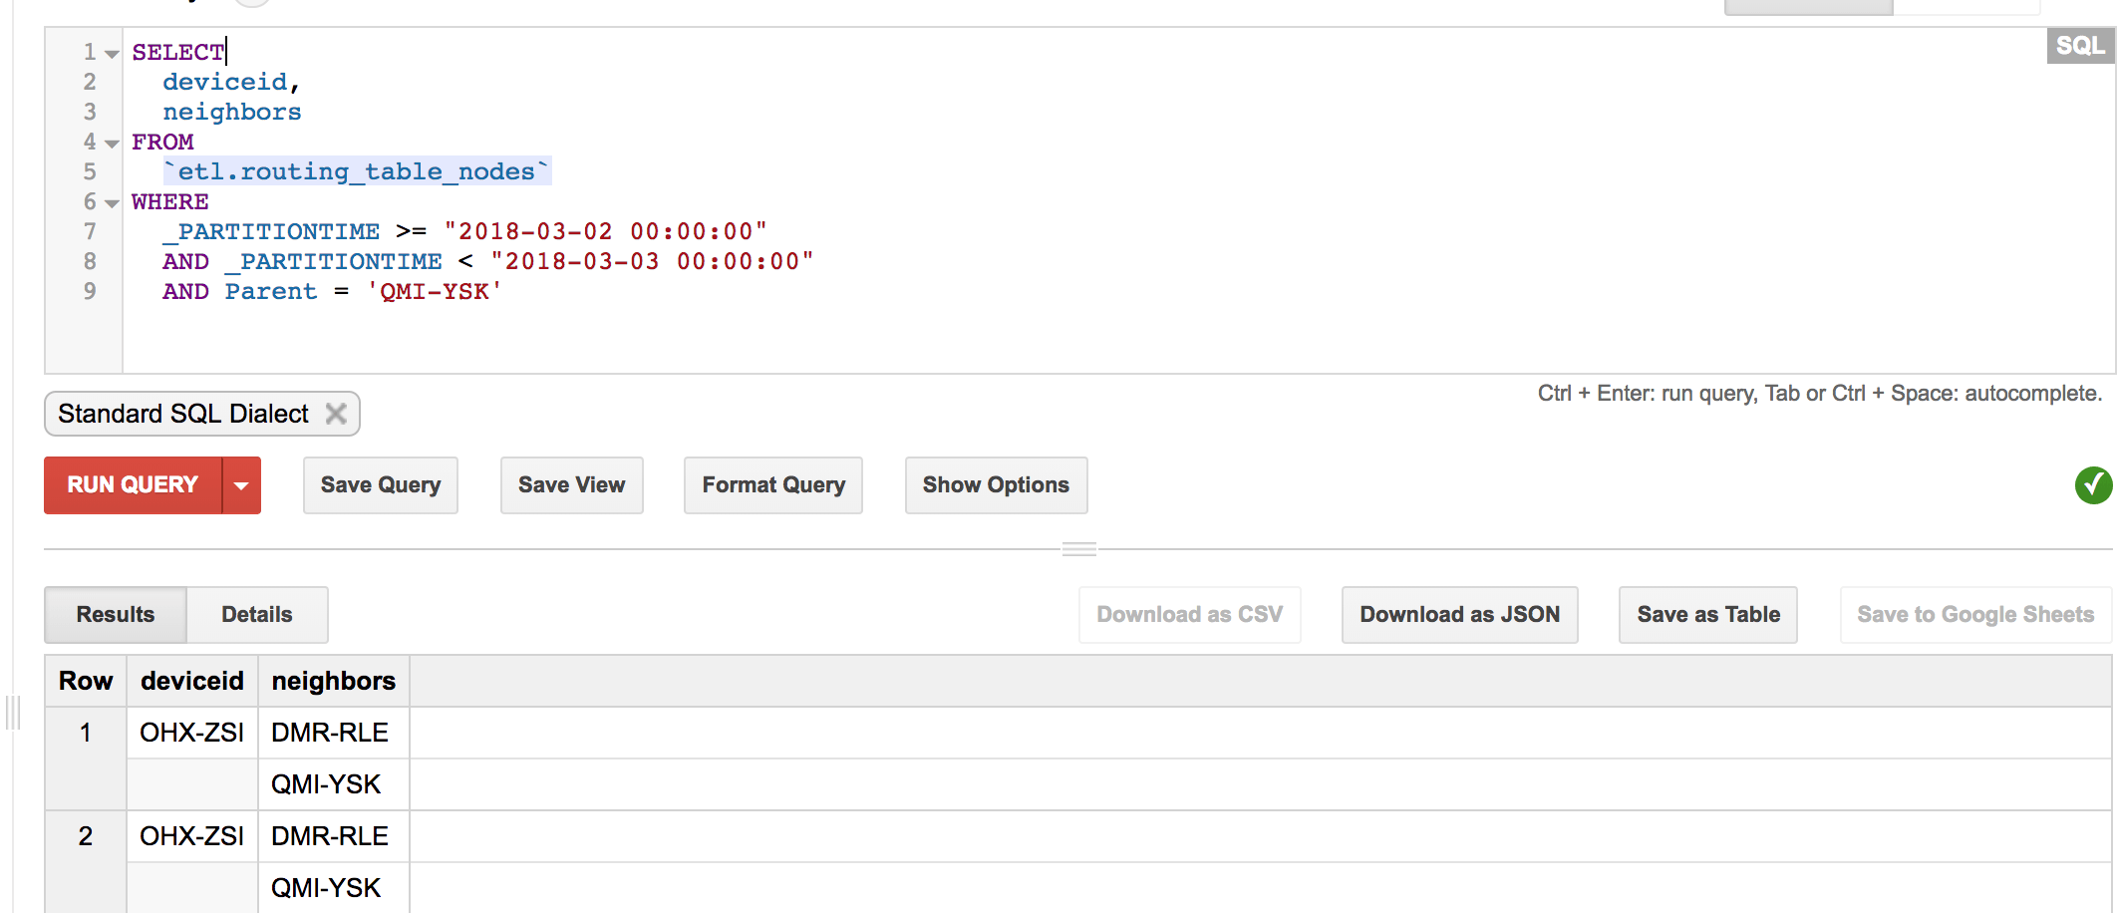Format the query using Format Query
The height and width of the screenshot is (913, 2117).
[x=772, y=485]
